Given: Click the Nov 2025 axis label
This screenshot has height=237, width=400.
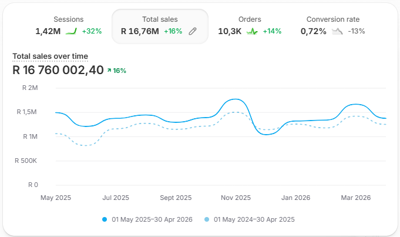Looking at the screenshot, I should [236, 198].
